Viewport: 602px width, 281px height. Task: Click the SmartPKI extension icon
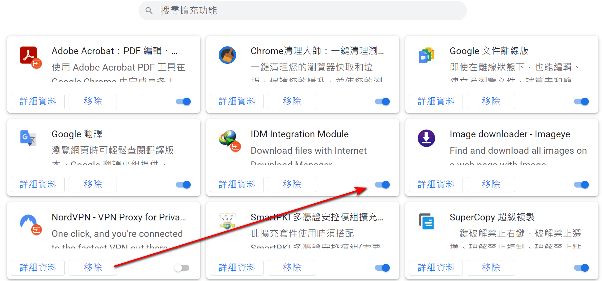tap(227, 221)
